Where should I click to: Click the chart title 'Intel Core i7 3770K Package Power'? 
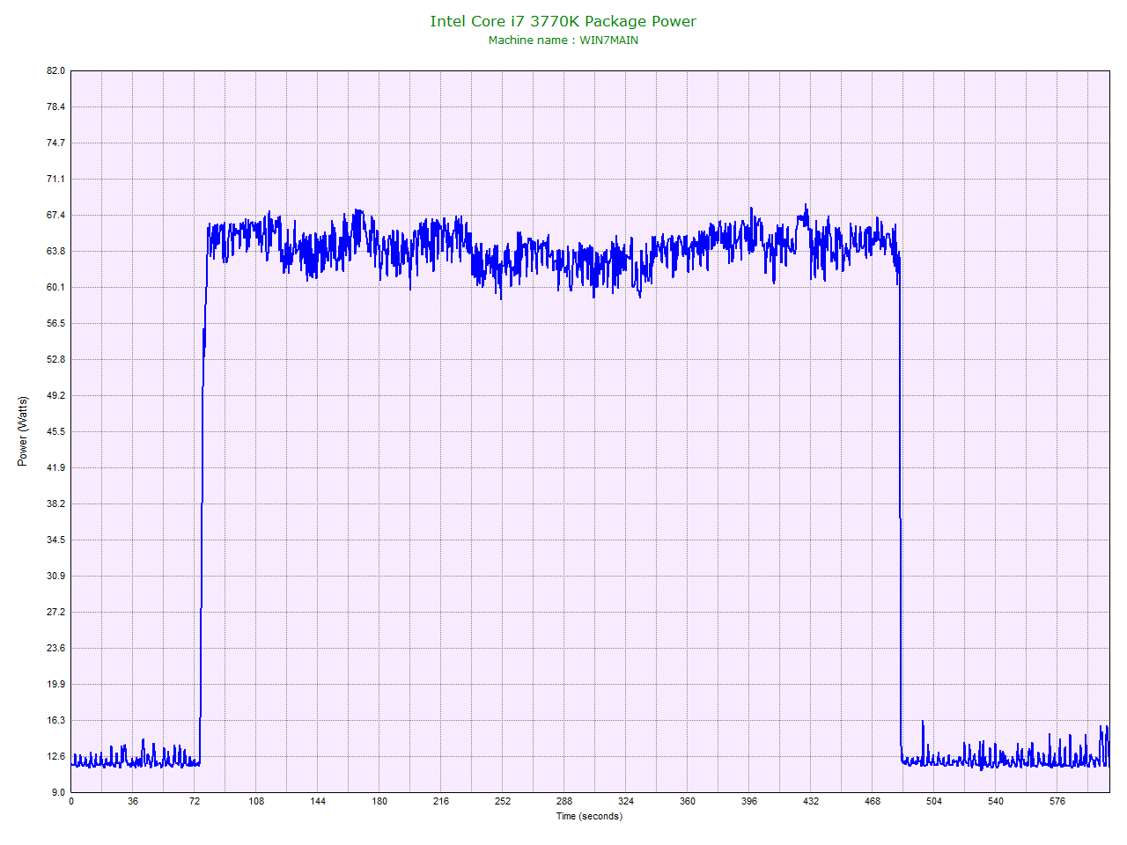point(563,21)
